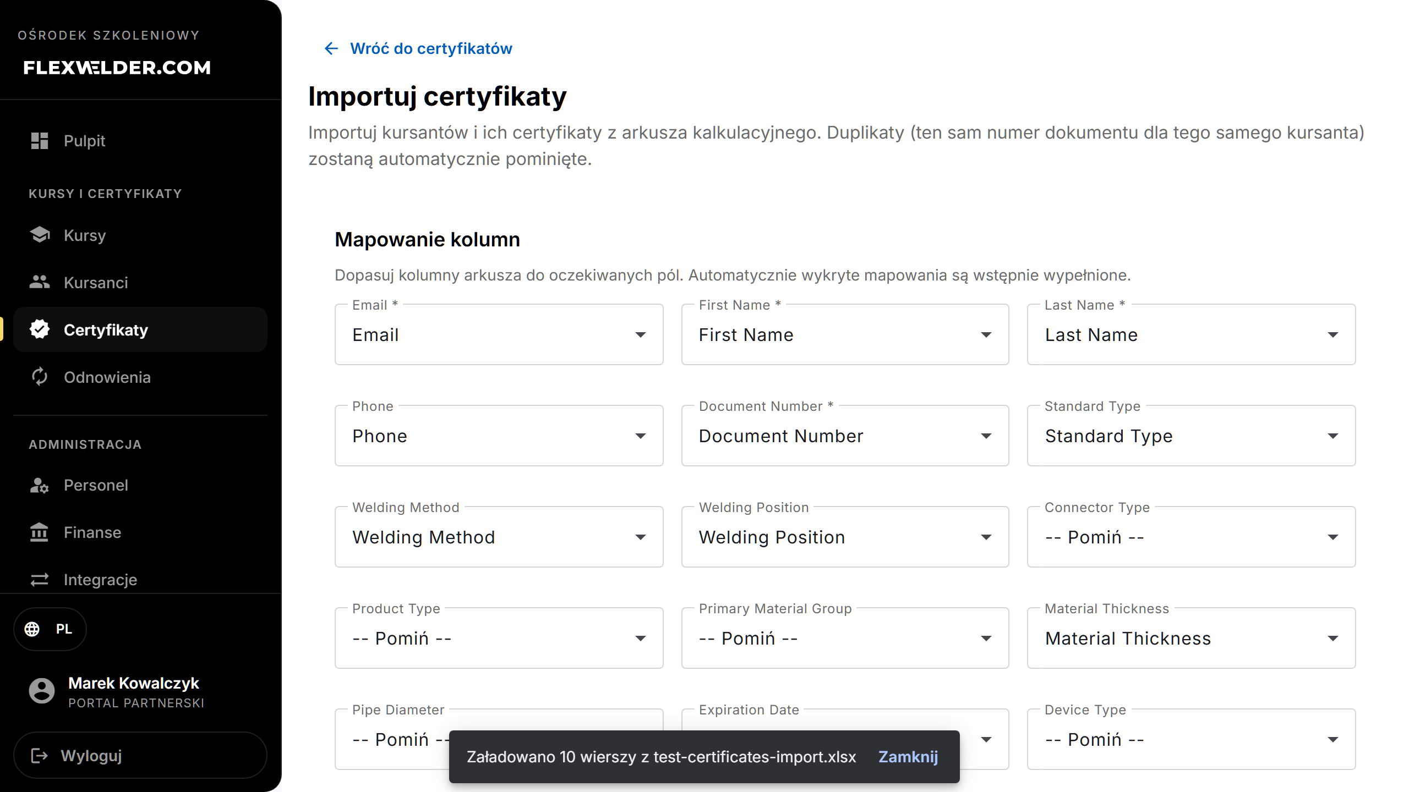Click the Integracje swap arrows icon
This screenshot has width=1409, height=792.
[x=40, y=580]
